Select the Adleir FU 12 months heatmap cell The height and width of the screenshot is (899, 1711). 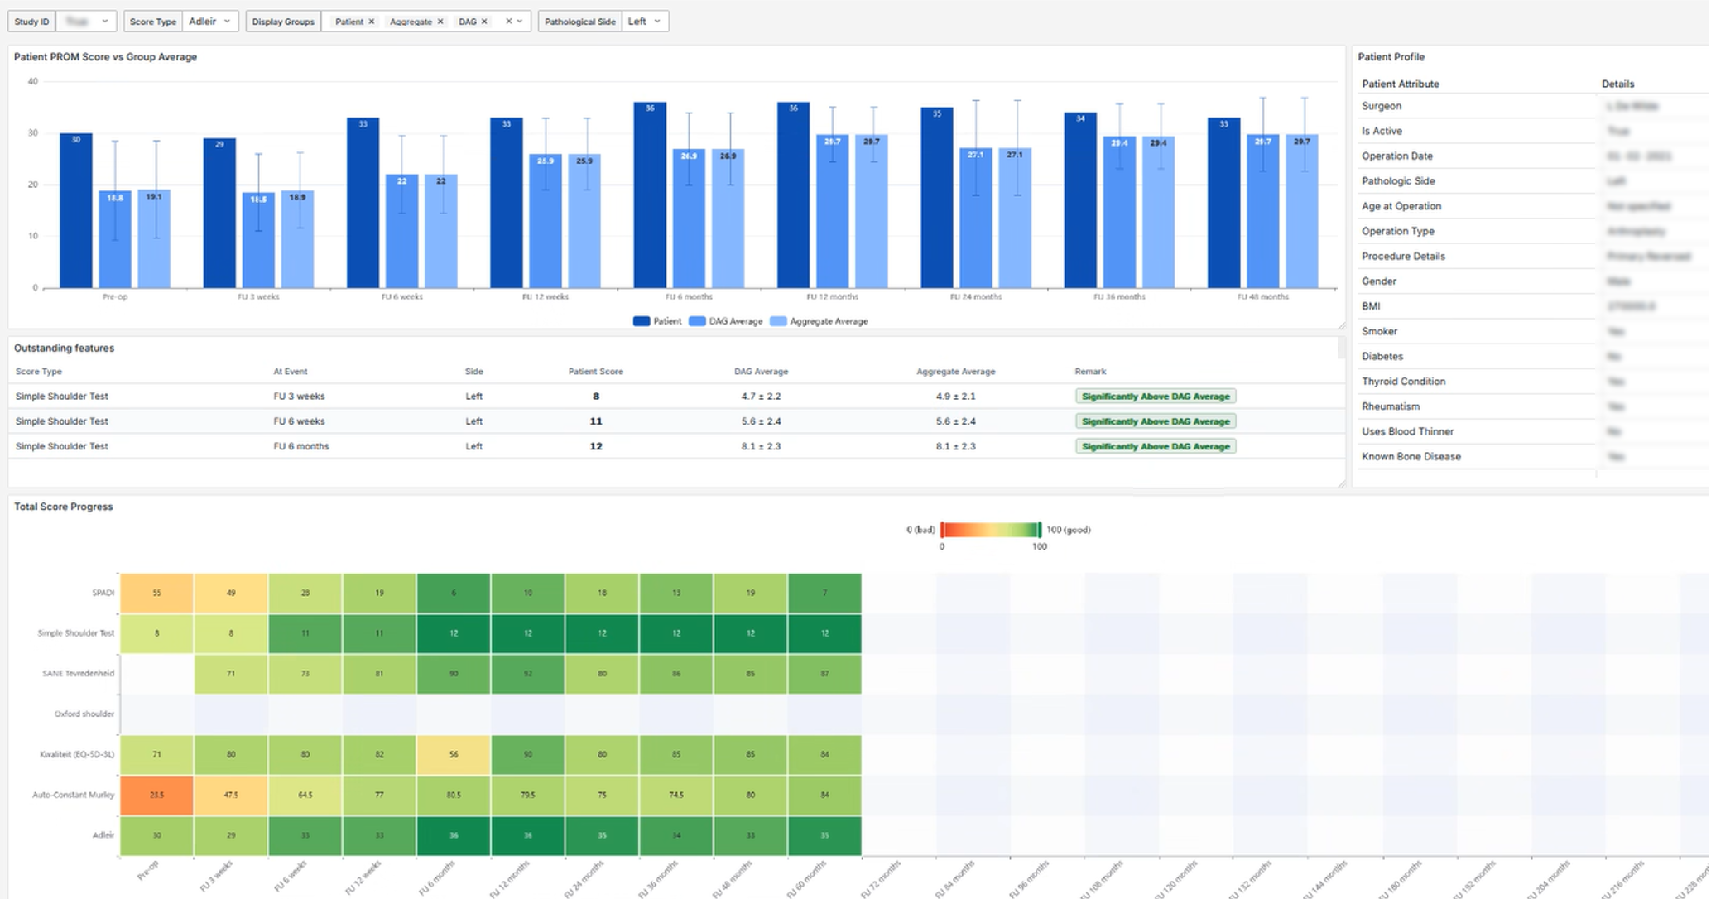[527, 836]
